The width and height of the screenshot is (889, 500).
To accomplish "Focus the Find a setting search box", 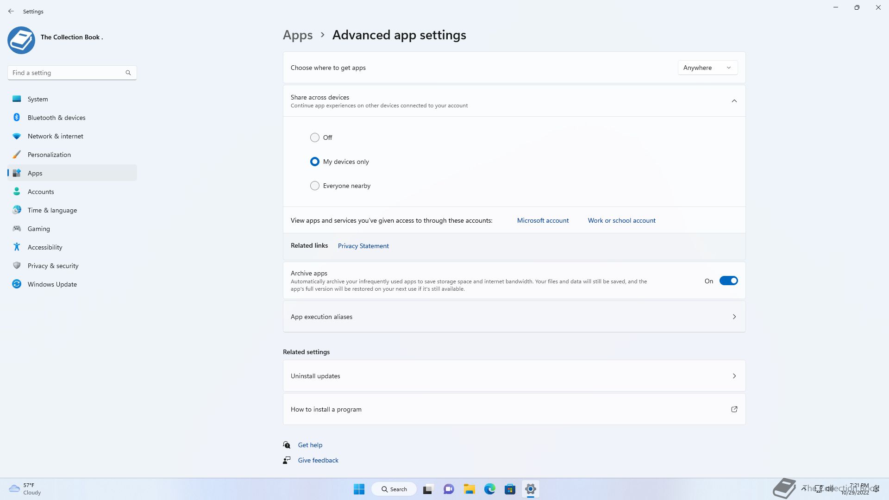I will pos(72,73).
